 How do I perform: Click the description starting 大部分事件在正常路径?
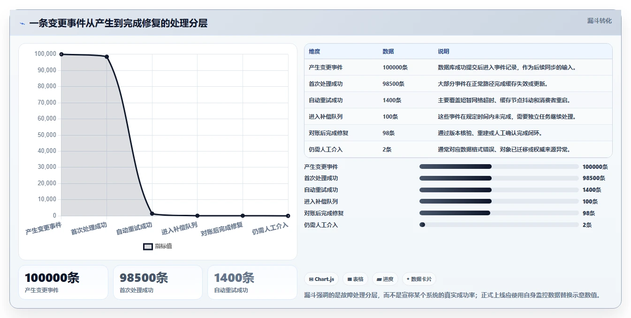tap(493, 84)
